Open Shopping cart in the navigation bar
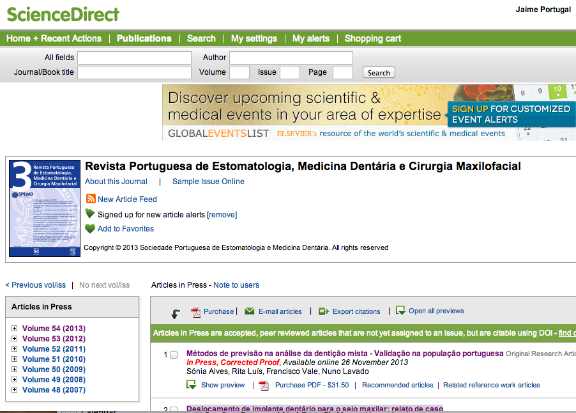 (373, 38)
